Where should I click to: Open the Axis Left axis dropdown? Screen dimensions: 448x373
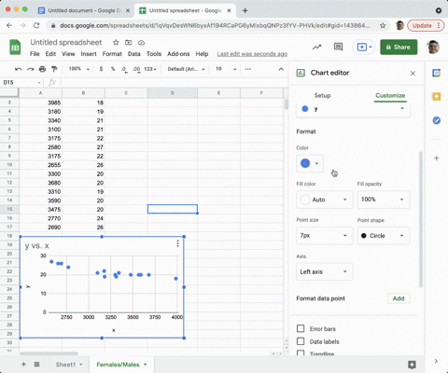click(x=325, y=271)
